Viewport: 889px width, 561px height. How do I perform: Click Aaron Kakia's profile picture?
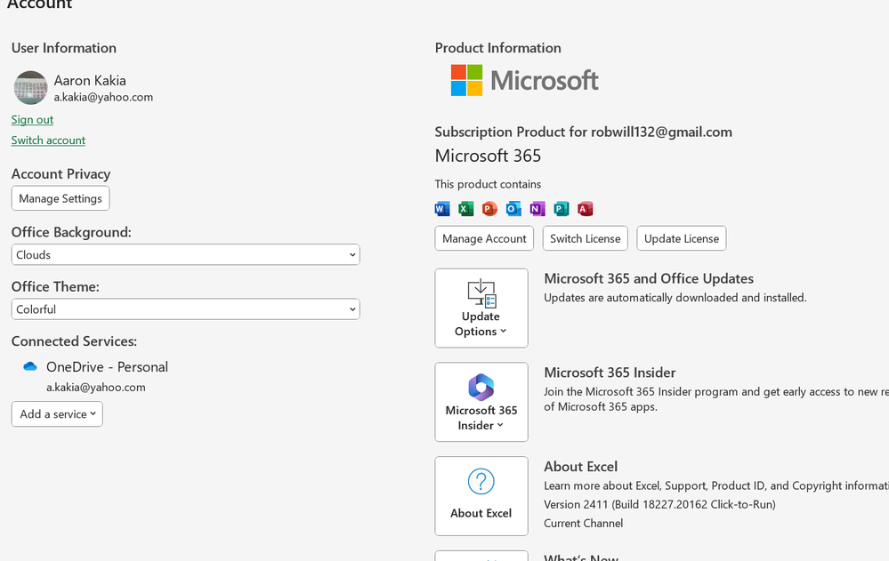click(30, 88)
